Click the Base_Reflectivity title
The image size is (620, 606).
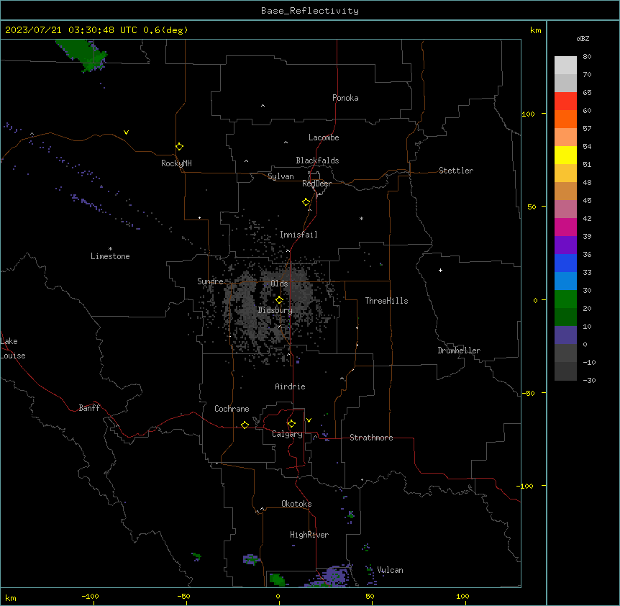tap(310, 11)
